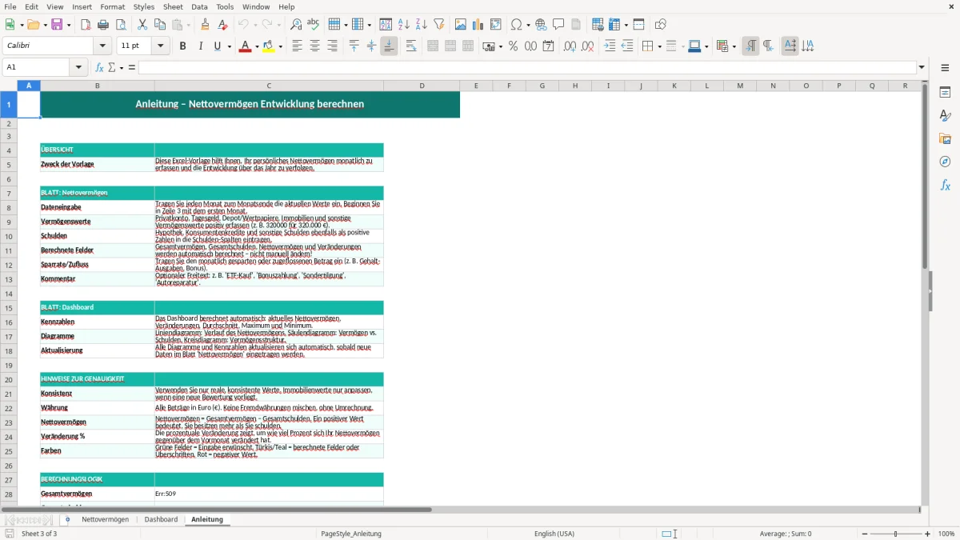Click the Save document icon
960x540 pixels.
pyautogui.click(x=57, y=25)
